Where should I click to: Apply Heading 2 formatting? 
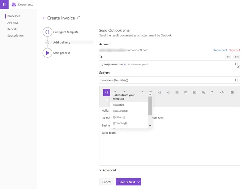click(x=159, y=93)
